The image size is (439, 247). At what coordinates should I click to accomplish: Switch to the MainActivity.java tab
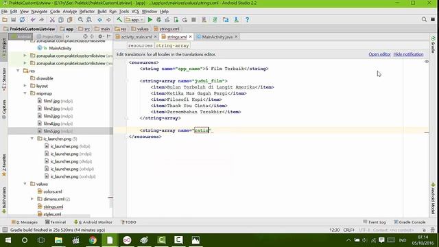tap(217, 37)
